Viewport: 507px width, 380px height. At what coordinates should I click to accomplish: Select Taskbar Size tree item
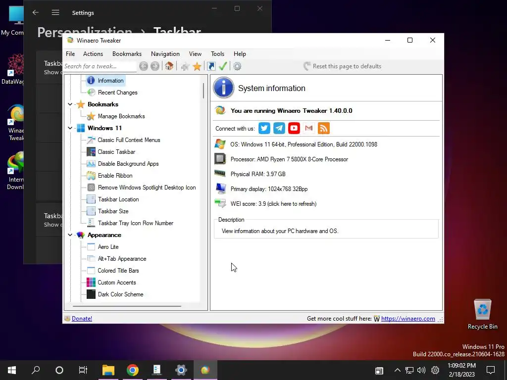pos(113,211)
